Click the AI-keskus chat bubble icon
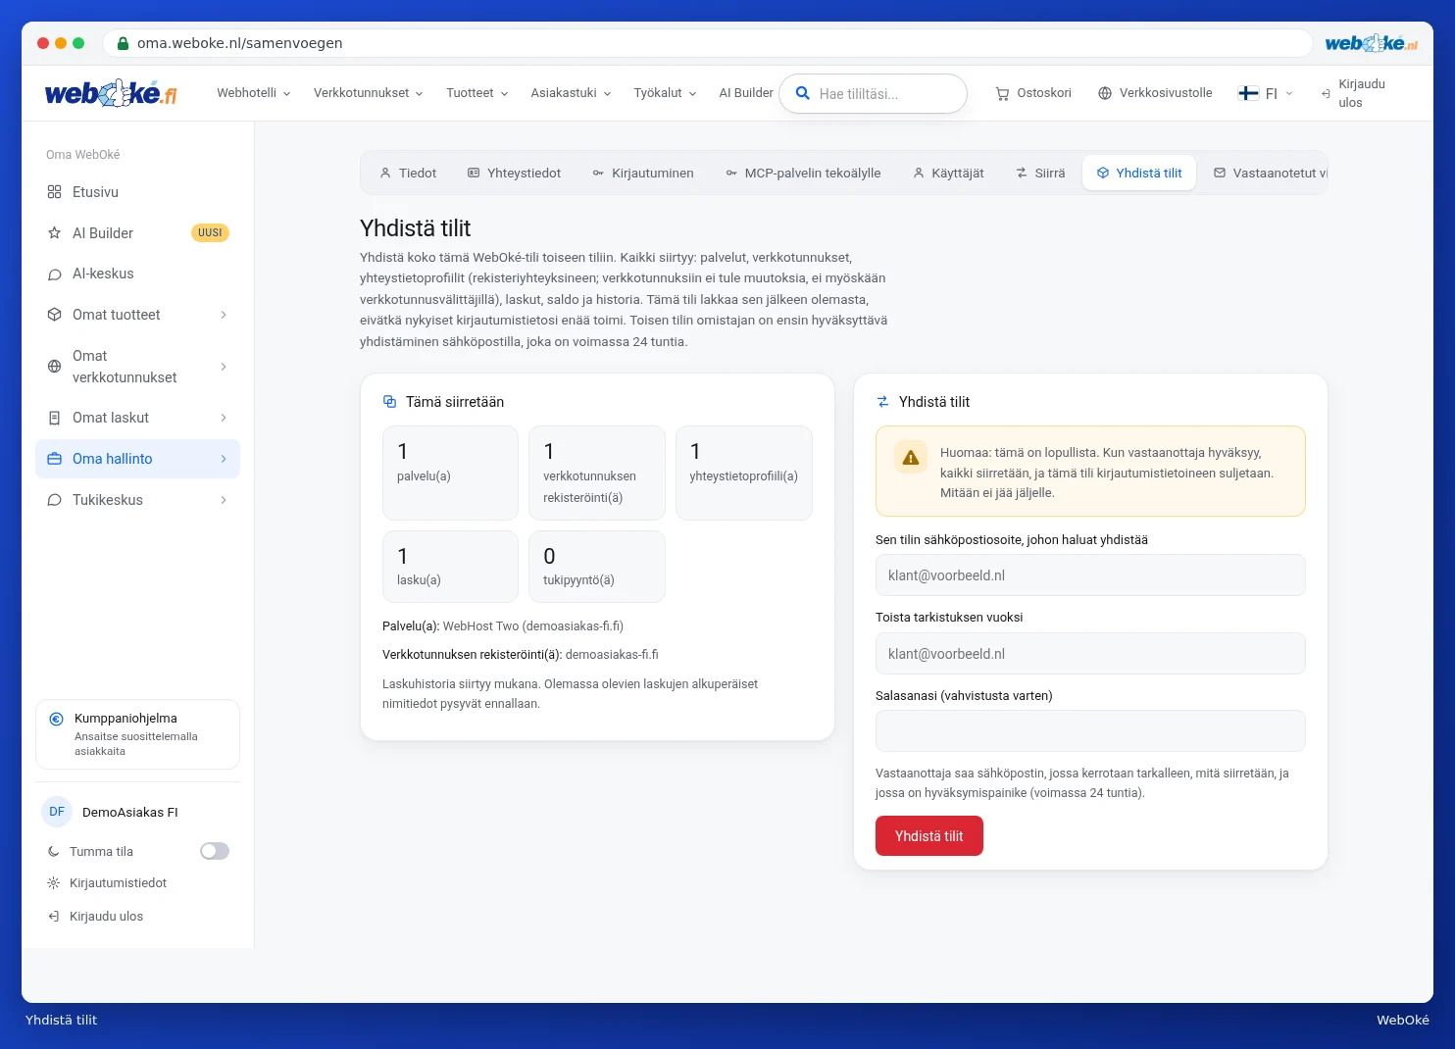1455x1049 pixels. tap(55, 275)
